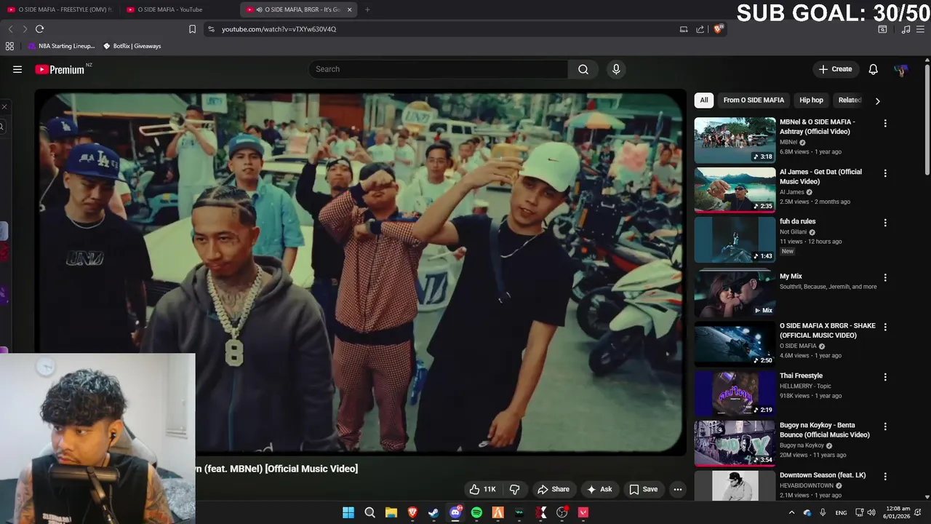The image size is (931, 524).
Task: Select the All filter chip
Action: click(x=703, y=100)
